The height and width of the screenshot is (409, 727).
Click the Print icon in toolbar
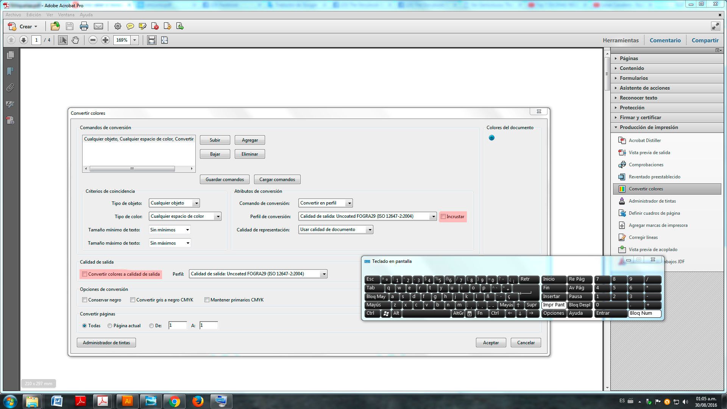84,27
